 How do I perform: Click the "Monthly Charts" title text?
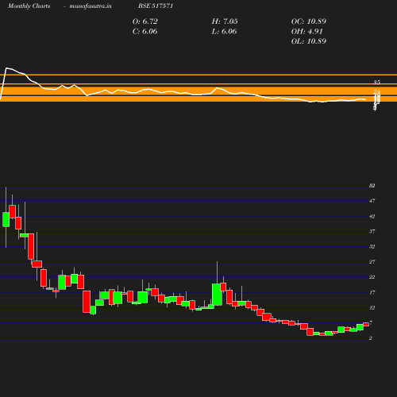pyautogui.click(x=29, y=6)
